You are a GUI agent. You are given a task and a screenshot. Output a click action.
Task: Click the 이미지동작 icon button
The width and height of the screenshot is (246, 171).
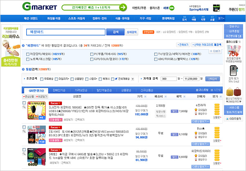(x=233, y=119)
